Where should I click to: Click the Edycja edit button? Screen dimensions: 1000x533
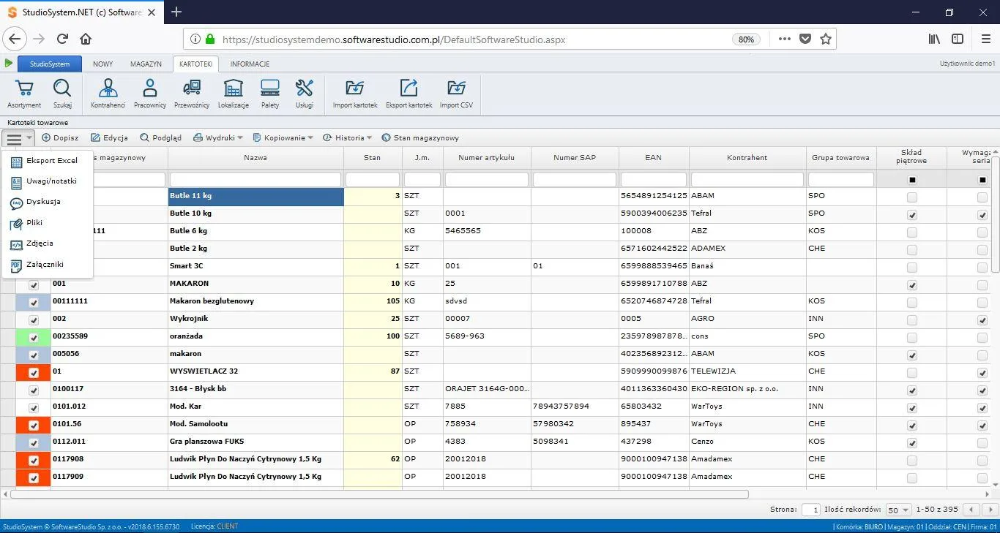[109, 137]
